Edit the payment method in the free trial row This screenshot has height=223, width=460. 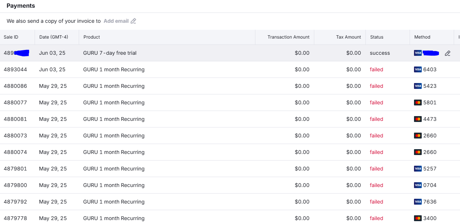tap(447, 53)
